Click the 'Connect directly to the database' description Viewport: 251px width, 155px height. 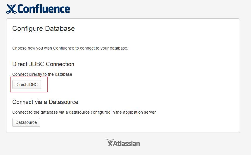pyautogui.click(x=42, y=74)
